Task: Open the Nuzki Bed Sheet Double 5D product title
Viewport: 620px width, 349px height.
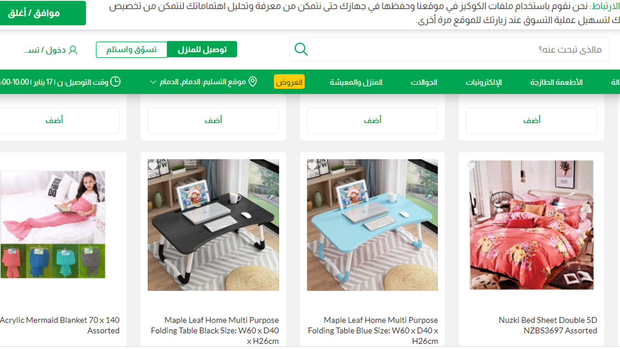Action: coord(547,325)
